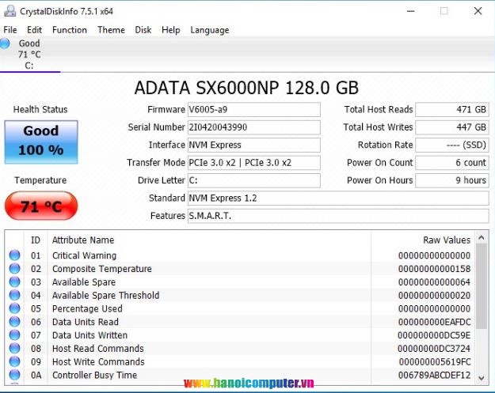Viewport: 495px width, 393px height.
Task: Click the Interface field NVM Express
Action: [x=253, y=145]
